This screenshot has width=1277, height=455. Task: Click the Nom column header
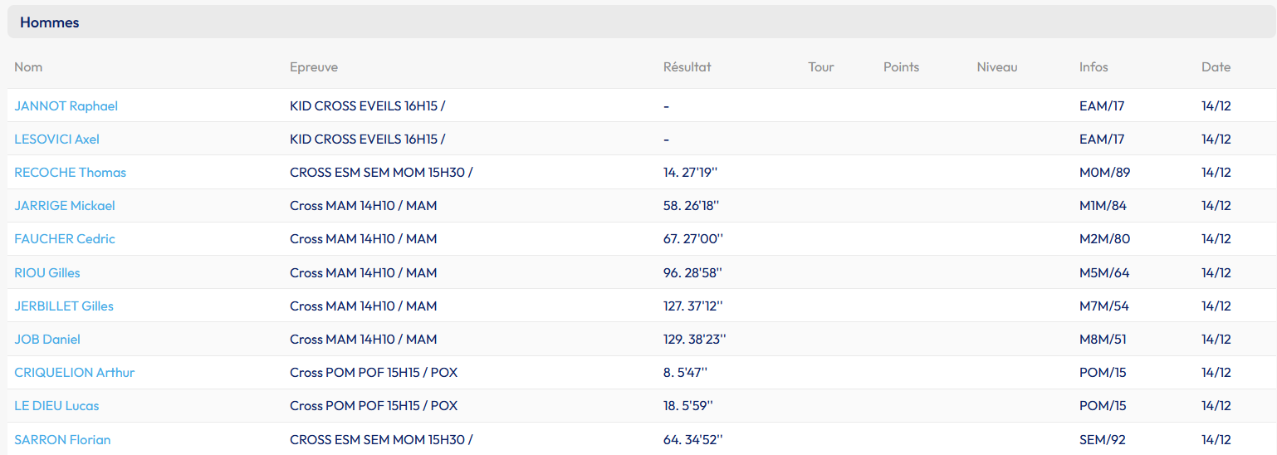[28, 67]
